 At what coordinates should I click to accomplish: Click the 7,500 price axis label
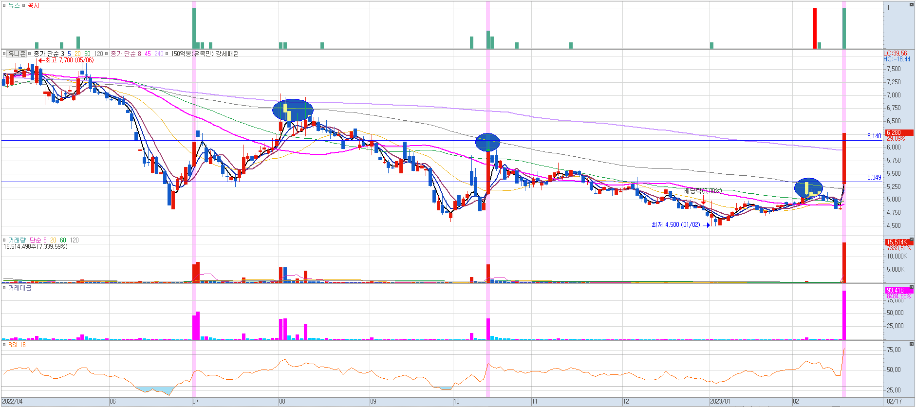tap(894, 69)
